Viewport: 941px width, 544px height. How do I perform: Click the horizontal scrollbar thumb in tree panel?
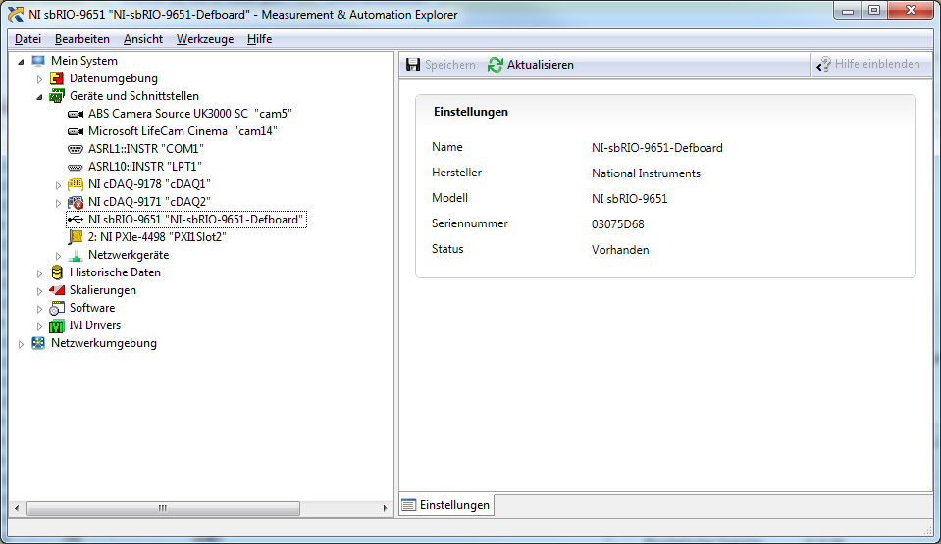click(163, 508)
